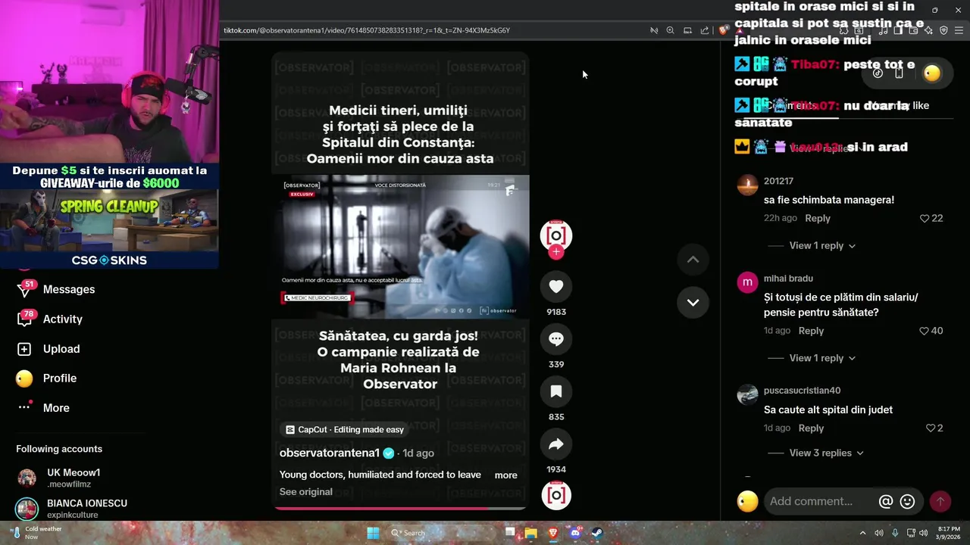Open mihai bradu's purple m avatar
Image resolution: width=970 pixels, height=545 pixels.
pyautogui.click(x=747, y=282)
